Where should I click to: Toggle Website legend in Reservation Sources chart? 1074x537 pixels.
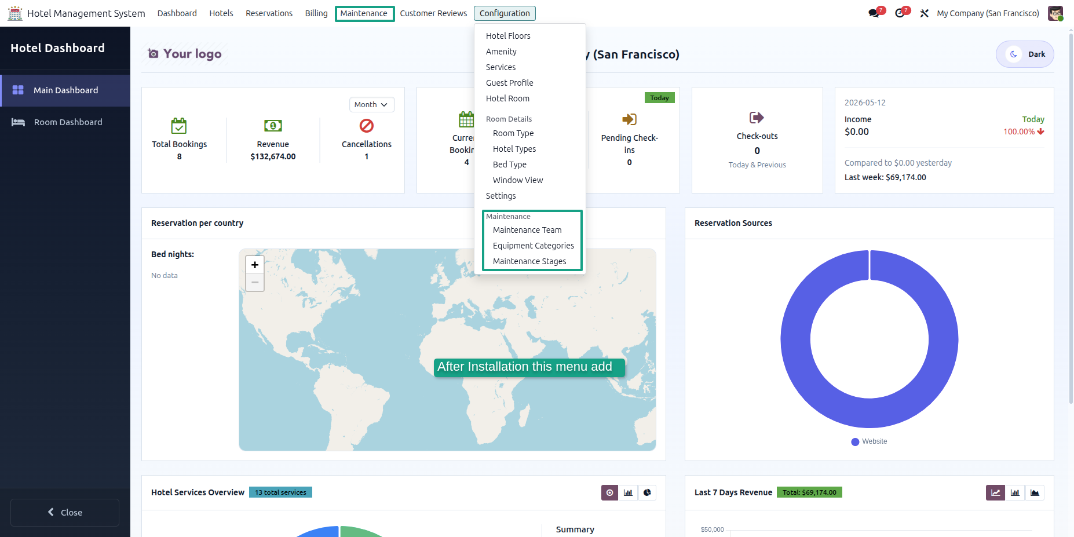coord(869,441)
